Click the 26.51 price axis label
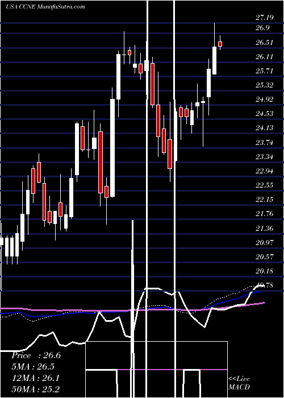The height and width of the screenshot is (398, 284). [265, 43]
